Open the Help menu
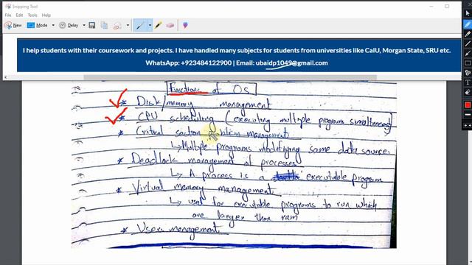 coord(46,15)
